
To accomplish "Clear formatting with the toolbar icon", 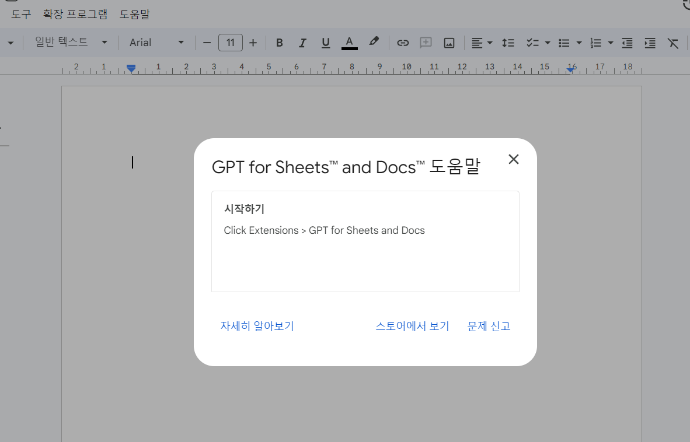I will [673, 43].
